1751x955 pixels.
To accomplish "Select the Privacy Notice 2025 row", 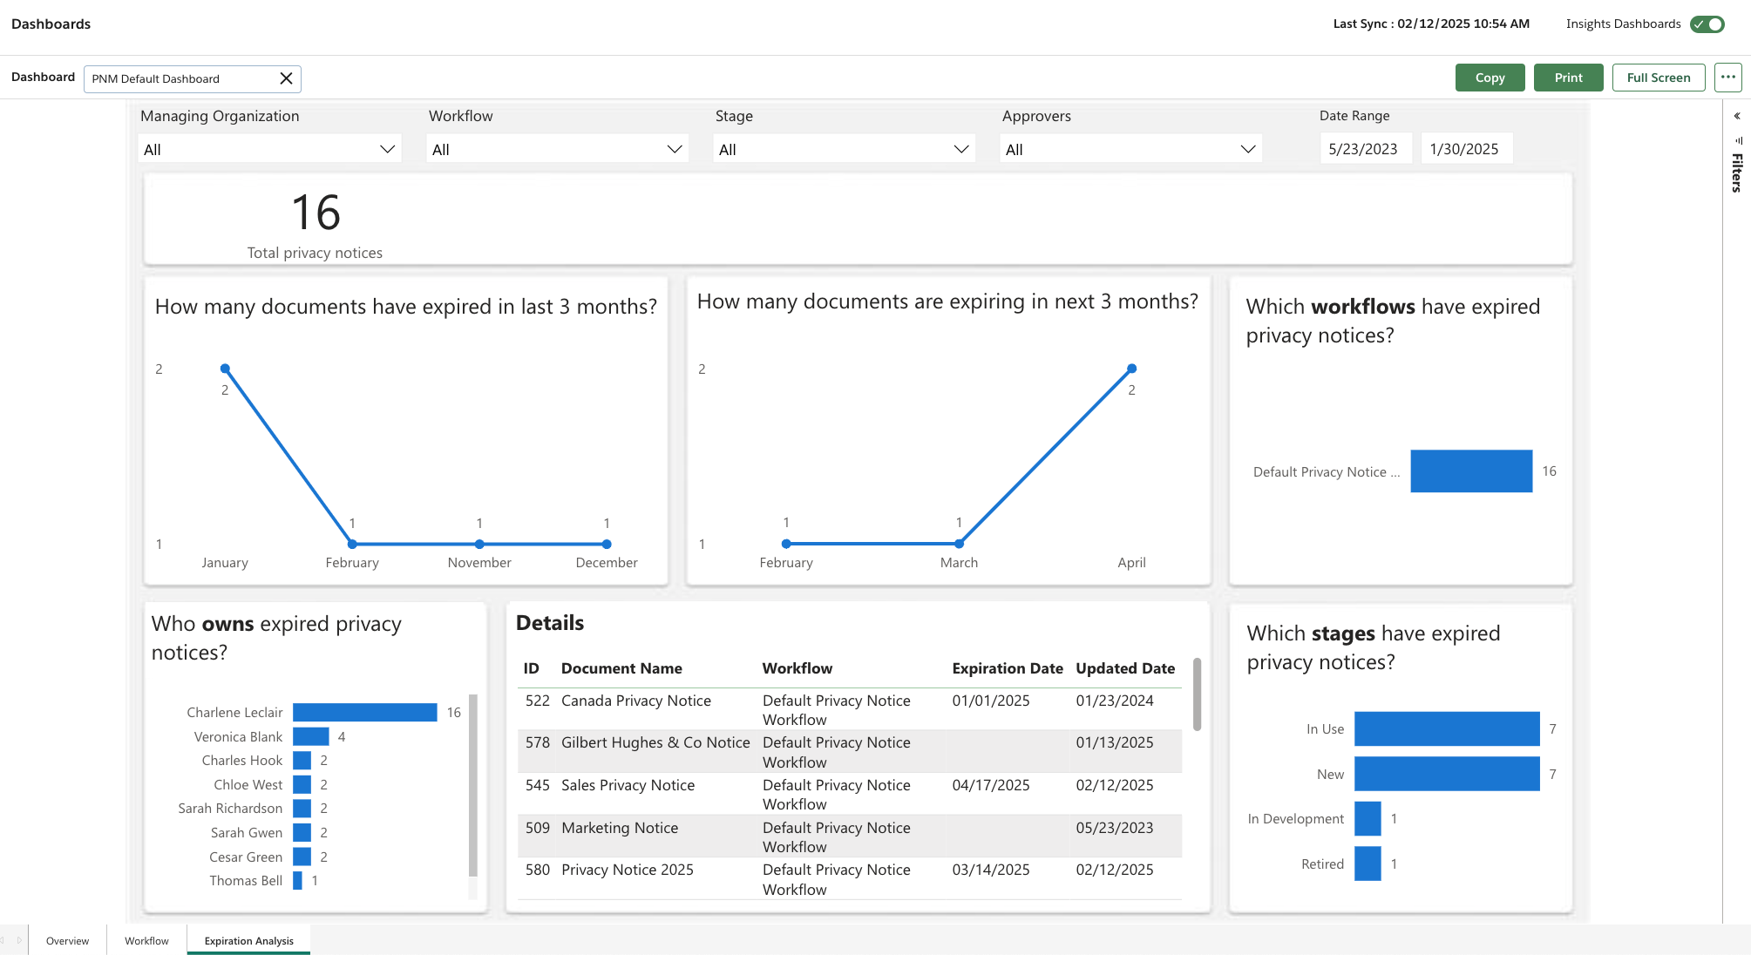I will pos(850,879).
